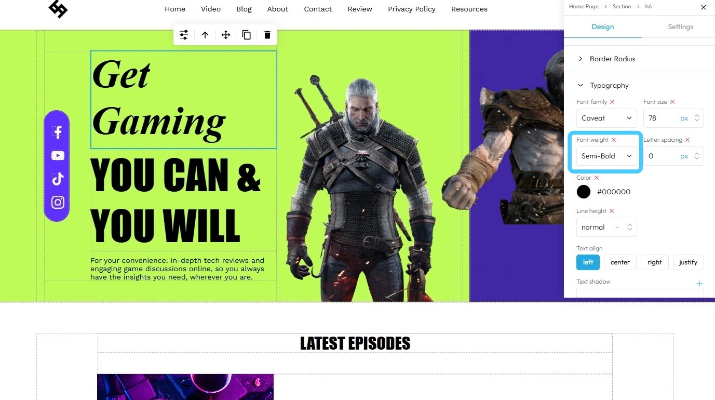Open the Home menu item
Viewport: 715px width, 400px height.
(x=175, y=9)
